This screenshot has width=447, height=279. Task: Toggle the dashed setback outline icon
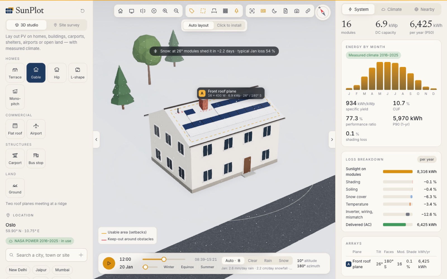203,11
